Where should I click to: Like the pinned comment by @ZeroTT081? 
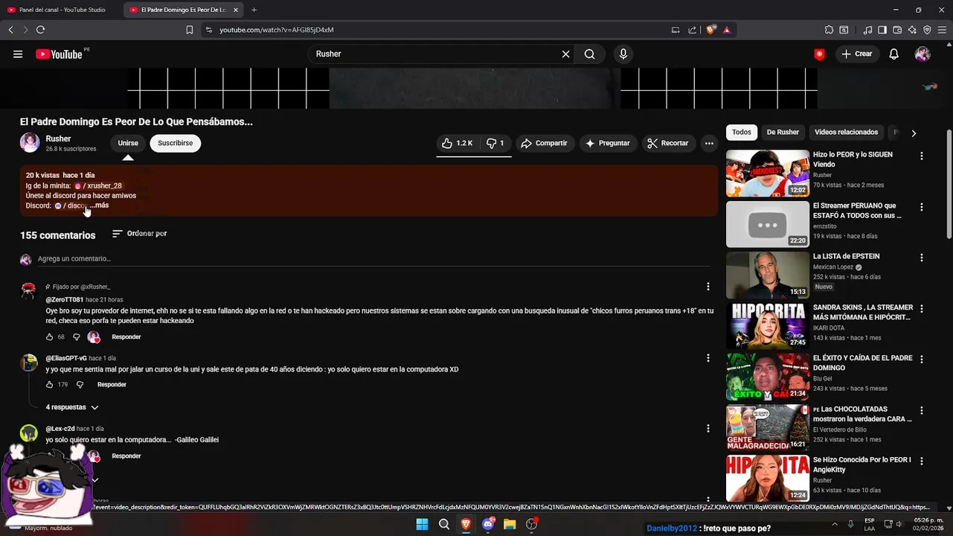50,337
